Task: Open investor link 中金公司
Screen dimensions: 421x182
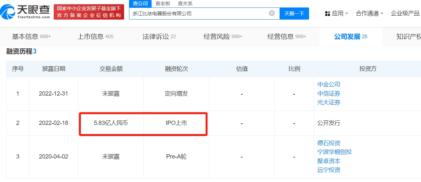Action: click(x=329, y=84)
